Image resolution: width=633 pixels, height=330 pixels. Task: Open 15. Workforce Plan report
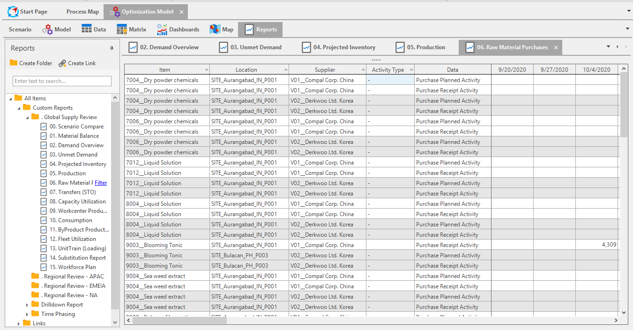pos(73,267)
